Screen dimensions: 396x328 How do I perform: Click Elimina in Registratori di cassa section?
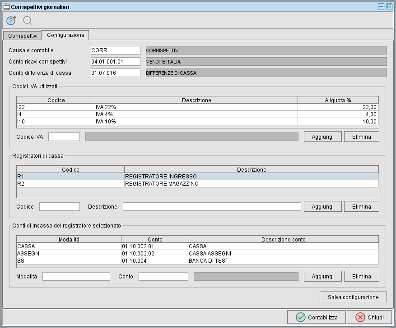point(361,206)
